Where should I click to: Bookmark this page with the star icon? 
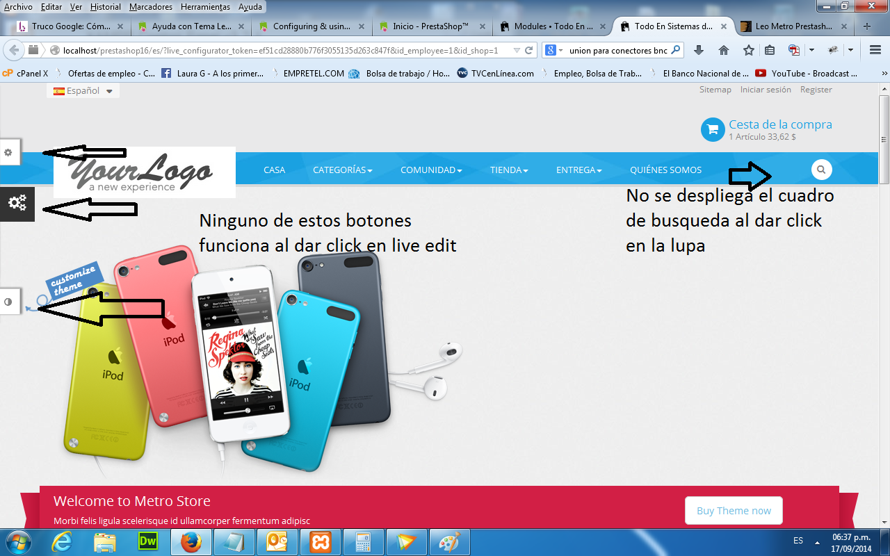748,50
